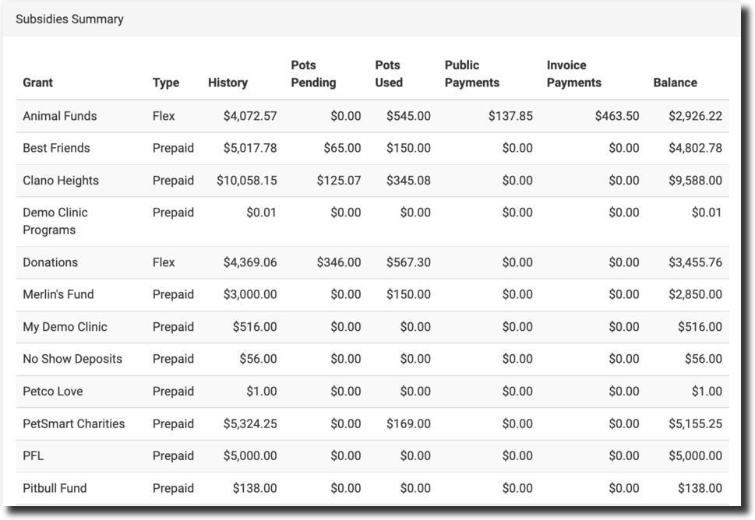Image resolution: width=755 pixels, height=520 pixels.
Task: Click Animal Funds balance of $2,926.22
Action: pos(695,116)
